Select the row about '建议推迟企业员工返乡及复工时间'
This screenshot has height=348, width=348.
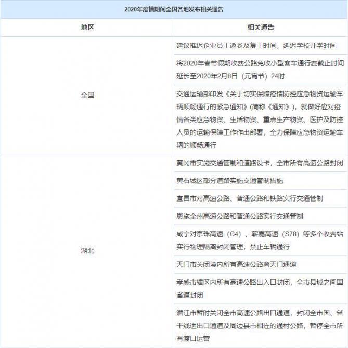coord(256,46)
